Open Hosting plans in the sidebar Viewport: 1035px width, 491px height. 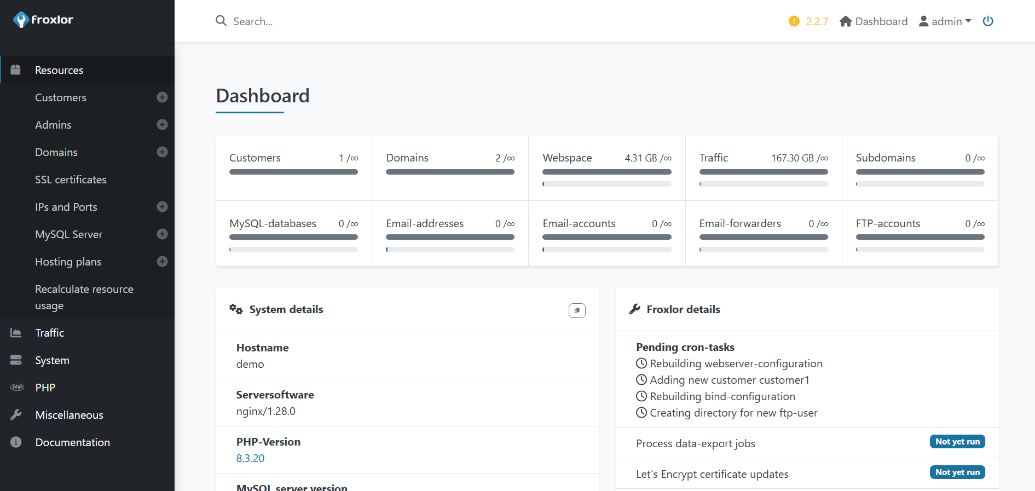pos(68,262)
